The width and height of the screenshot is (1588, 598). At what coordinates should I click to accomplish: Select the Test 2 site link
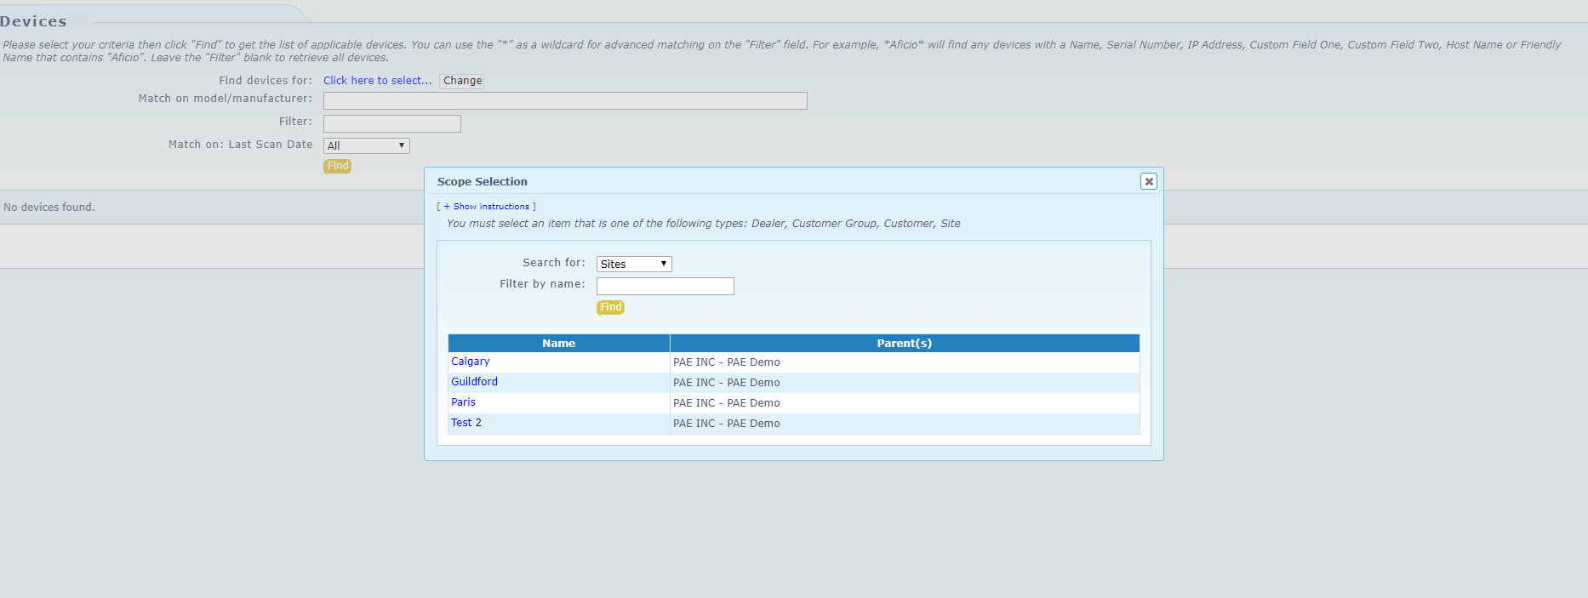(x=466, y=423)
